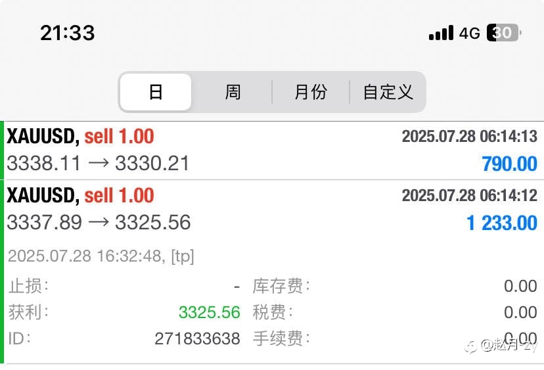Viewport: 544px width, 370px height.
Task: Switch to the 月份 (month) tab
Action: (x=311, y=92)
